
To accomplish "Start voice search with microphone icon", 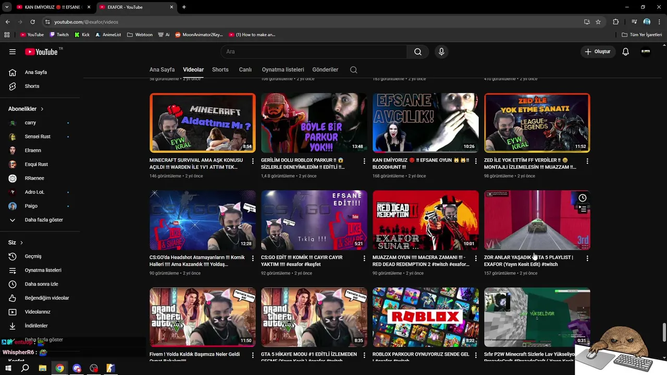I will point(441,52).
